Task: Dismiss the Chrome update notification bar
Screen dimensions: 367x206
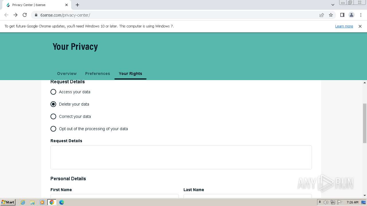Action: coord(360,26)
